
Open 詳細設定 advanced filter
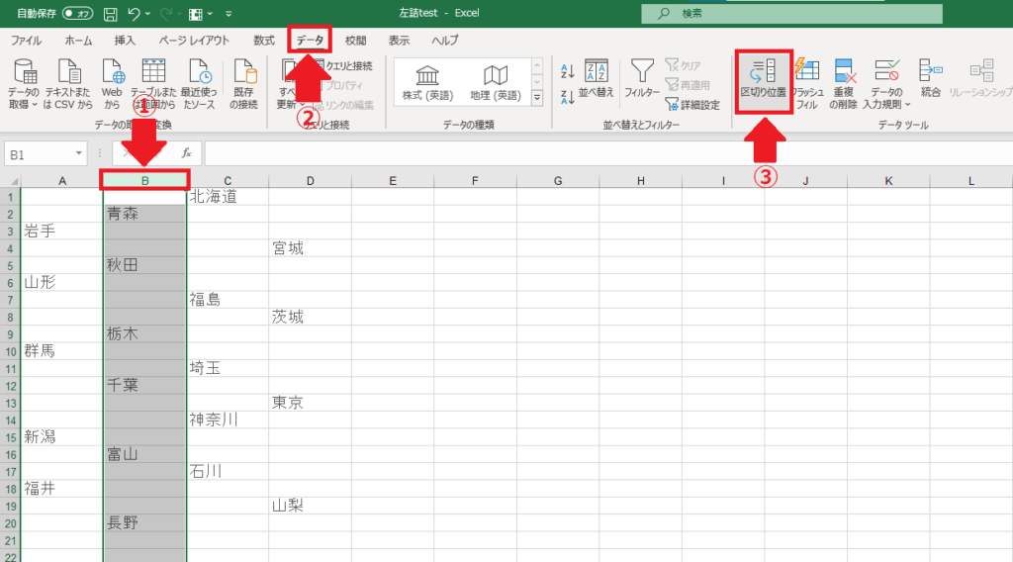(x=692, y=105)
